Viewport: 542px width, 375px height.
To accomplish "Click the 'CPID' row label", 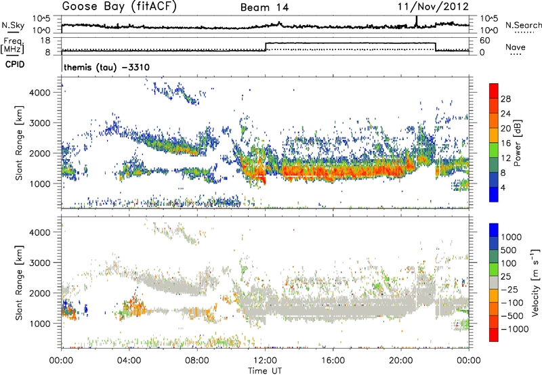I will (x=15, y=64).
